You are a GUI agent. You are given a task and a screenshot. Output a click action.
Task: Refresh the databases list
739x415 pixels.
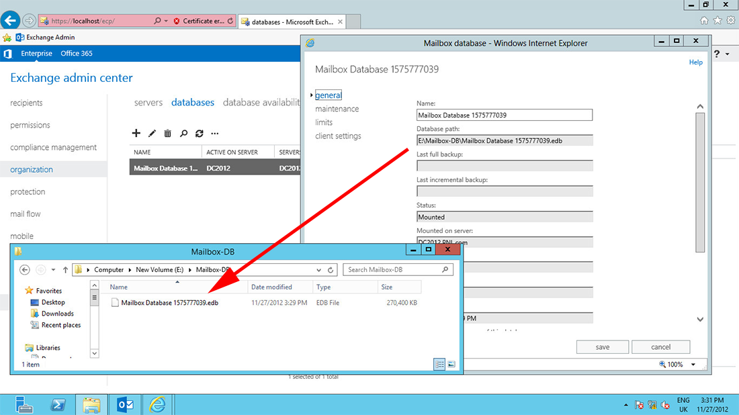click(x=200, y=134)
